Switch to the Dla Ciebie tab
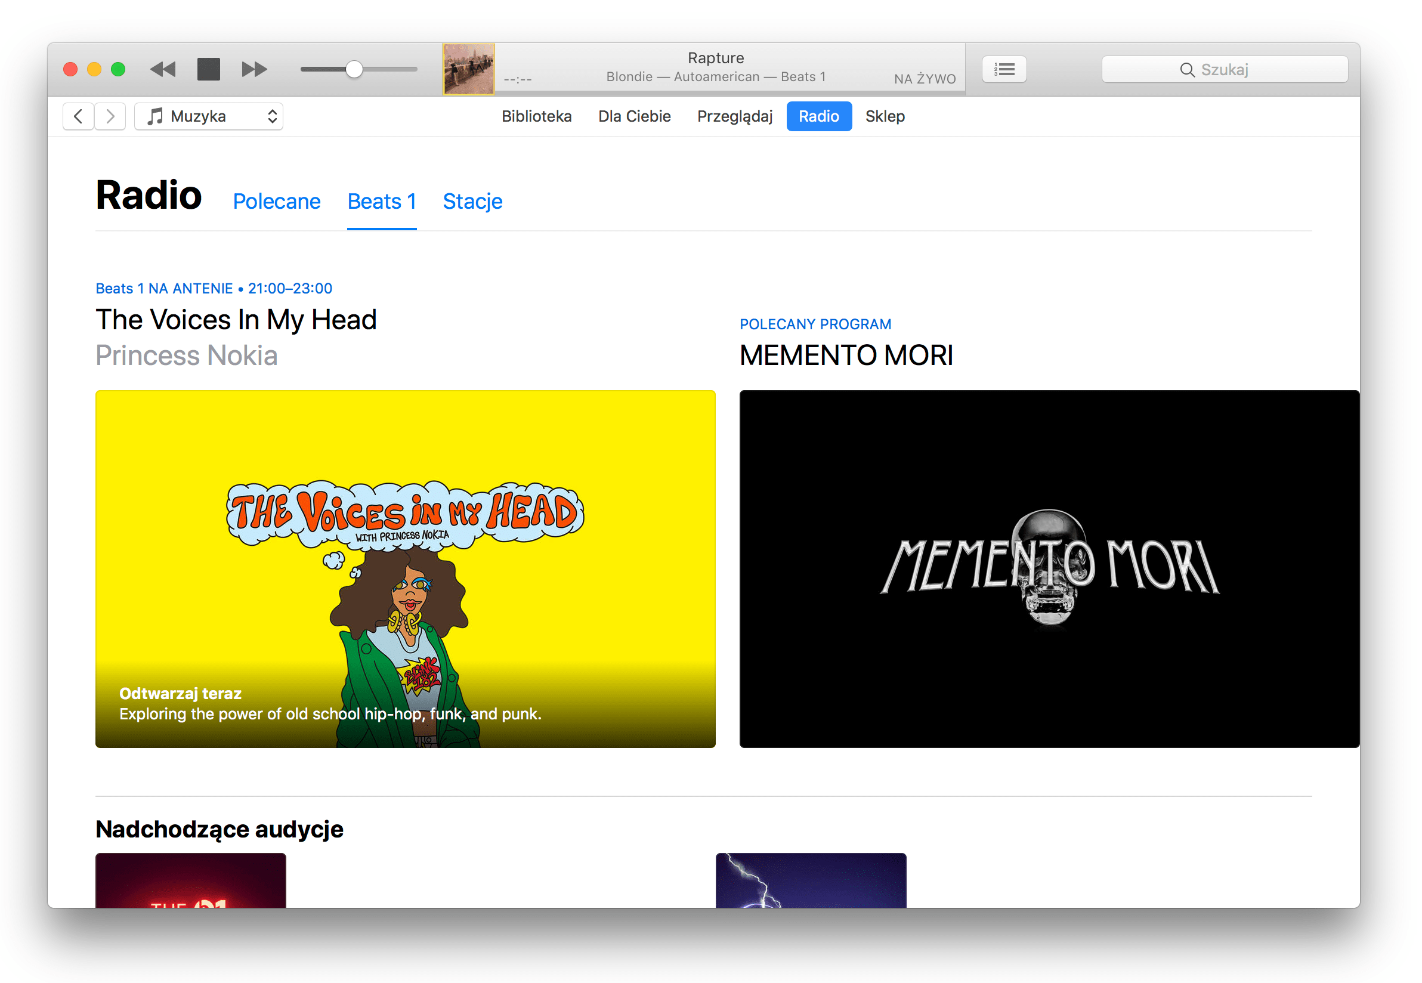The width and height of the screenshot is (1422, 983). [x=634, y=116]
